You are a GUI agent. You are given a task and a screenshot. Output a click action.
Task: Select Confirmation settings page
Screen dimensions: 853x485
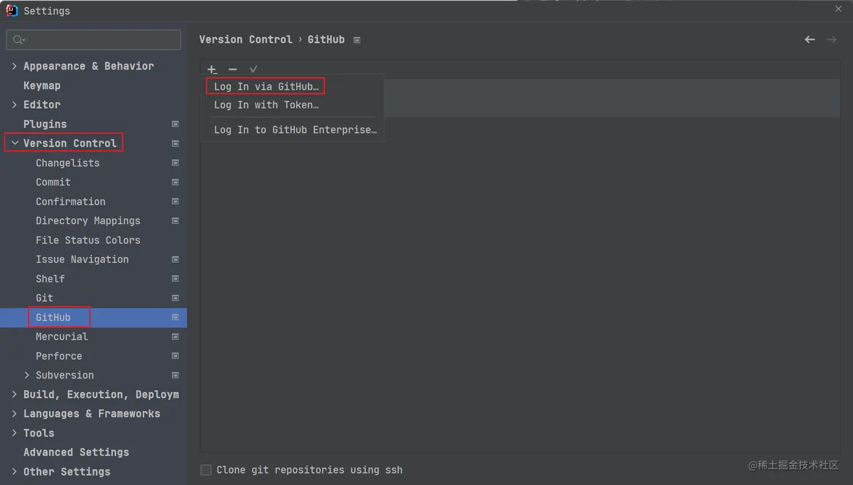click(x=71, y=201)
